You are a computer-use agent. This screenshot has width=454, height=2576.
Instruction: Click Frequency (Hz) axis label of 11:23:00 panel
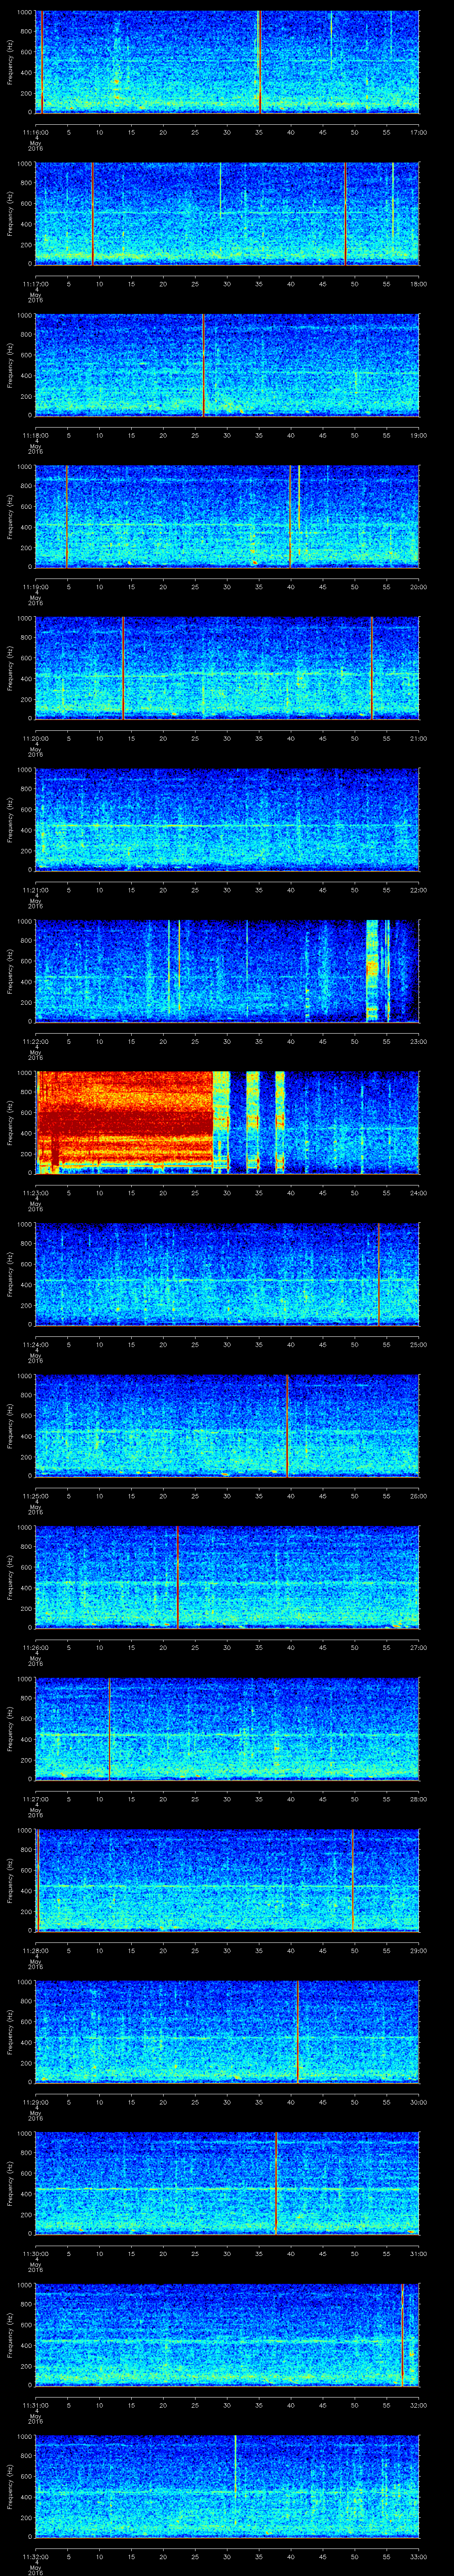point(10,1122)
